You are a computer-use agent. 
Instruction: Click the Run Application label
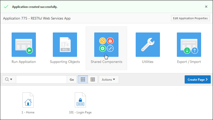(x=24, y=62)
